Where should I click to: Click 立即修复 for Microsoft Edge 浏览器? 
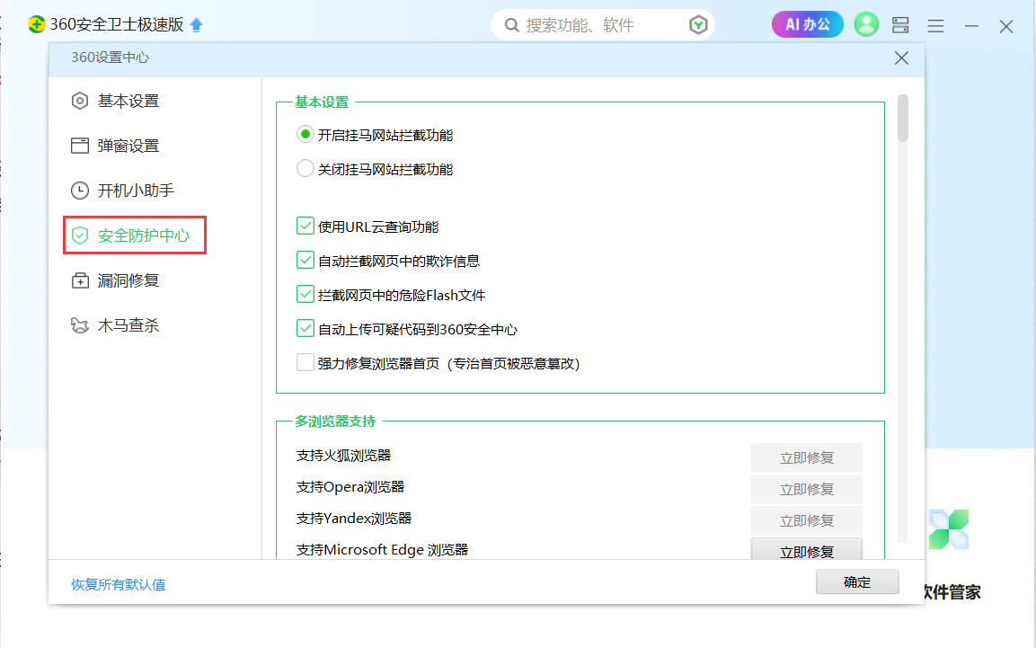[806, 549]
